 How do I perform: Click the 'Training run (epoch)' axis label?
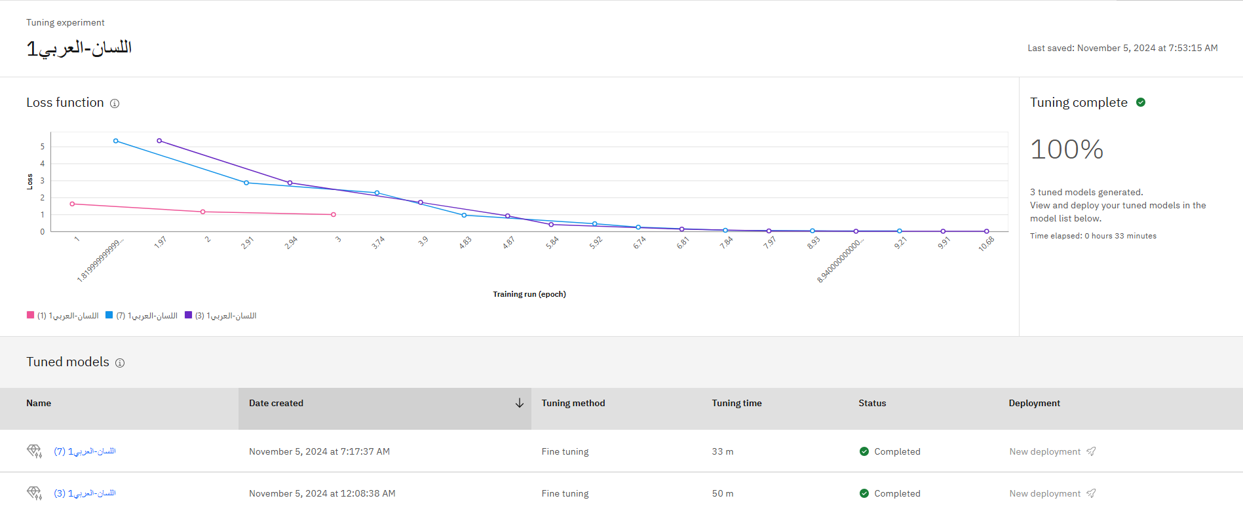pyautogui.click(x=529, y=294)
